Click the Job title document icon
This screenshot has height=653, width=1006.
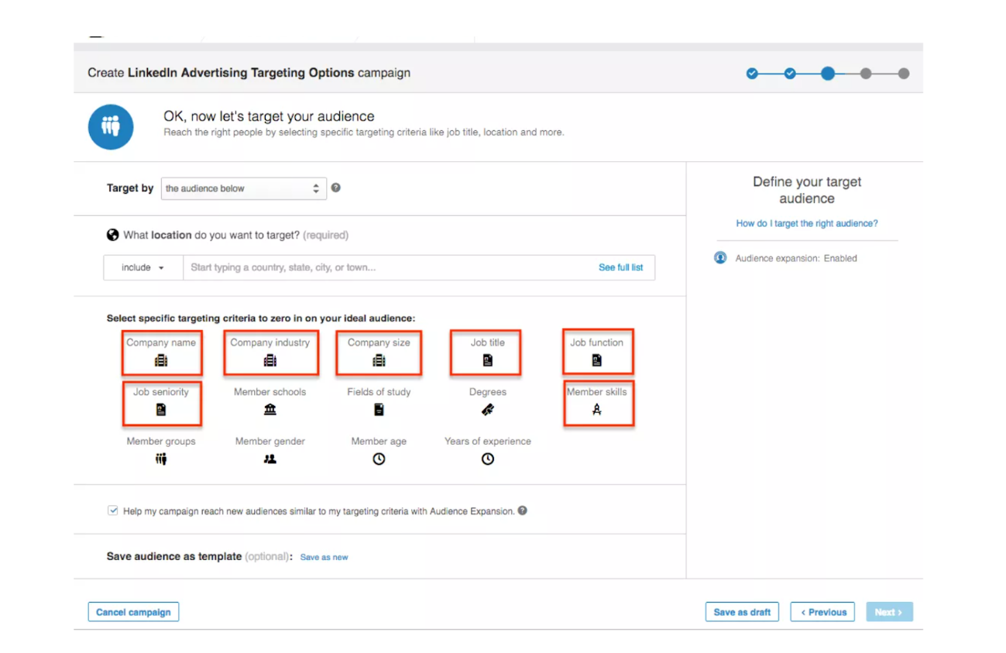488,360
